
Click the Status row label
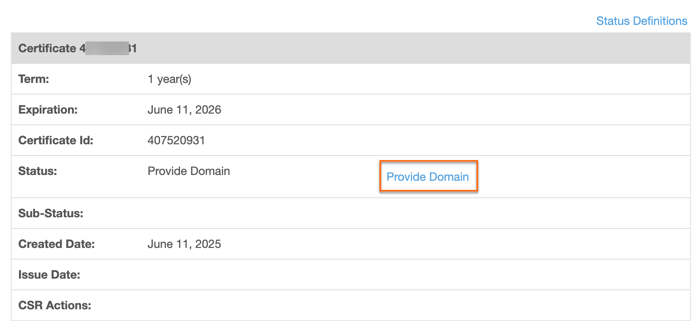[37, 171]
